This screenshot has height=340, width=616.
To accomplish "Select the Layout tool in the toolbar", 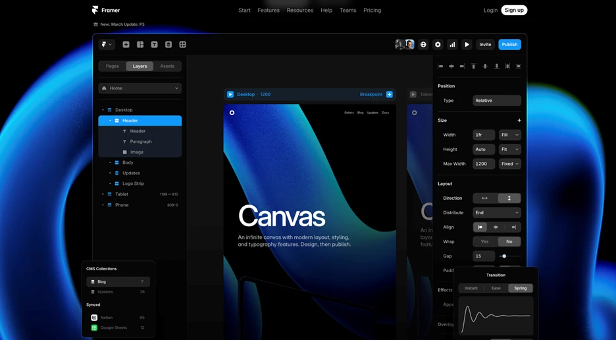I will point(140,45).
